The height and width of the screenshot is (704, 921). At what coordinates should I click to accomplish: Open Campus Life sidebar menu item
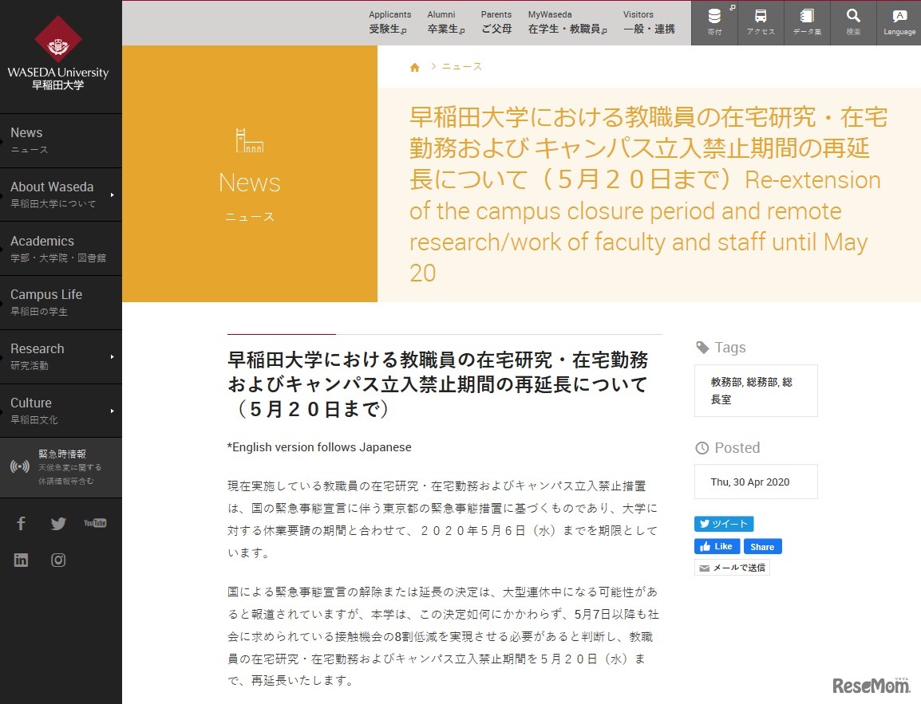pyautogui.click(x=46, y=302)
